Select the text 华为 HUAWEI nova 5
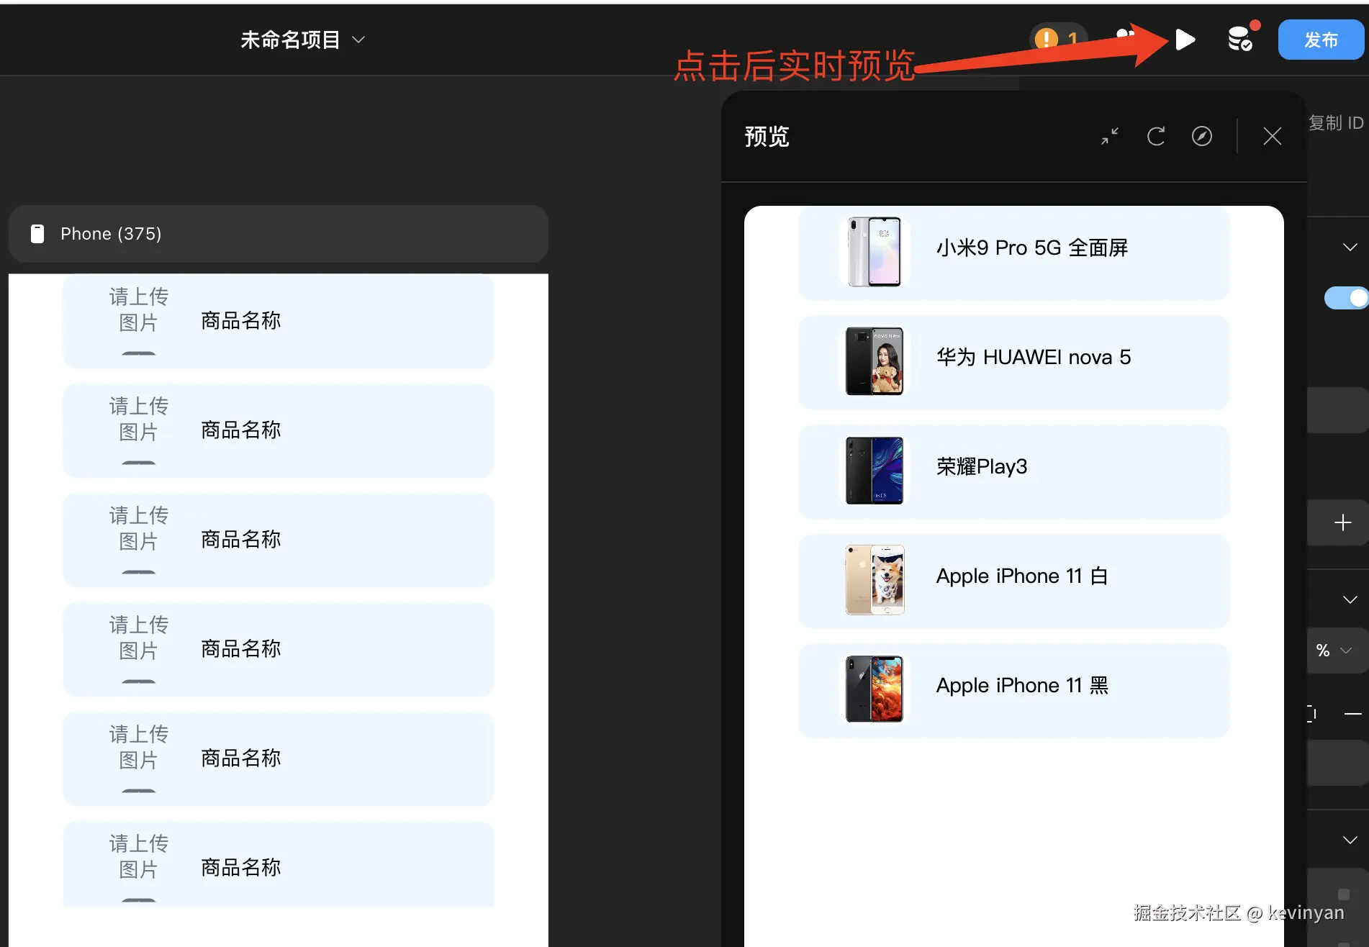Viewport: 1369px width, 947px height. pyautogui.click(x=1034, y=357)
